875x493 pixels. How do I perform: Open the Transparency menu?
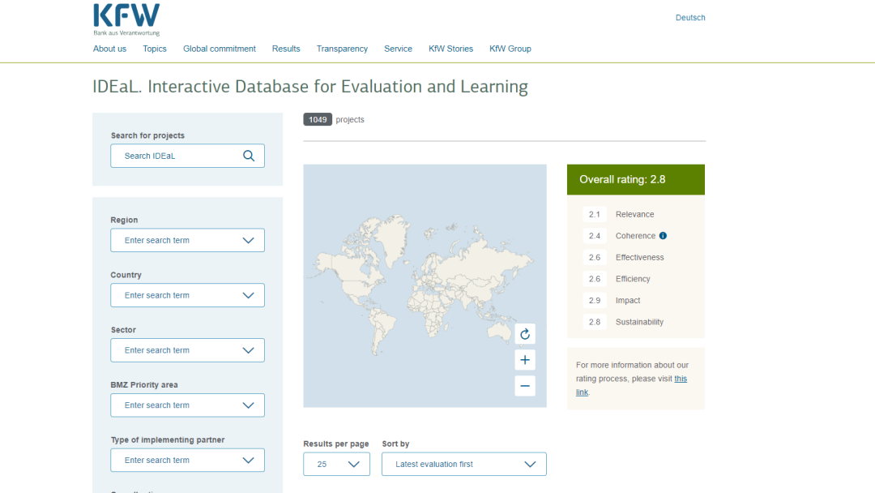(342, 49)
